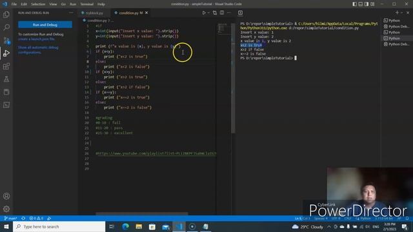Click the YouTube playlist URL comment line
The height and width of the screenshot is (232, 413).
pyautogui.click(x=156, y=153)
